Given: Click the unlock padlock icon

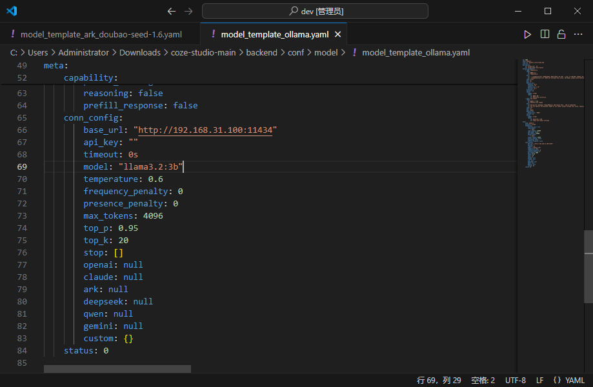Looking at the screenshot, I should pyautogui.click(x=561, y=34).
